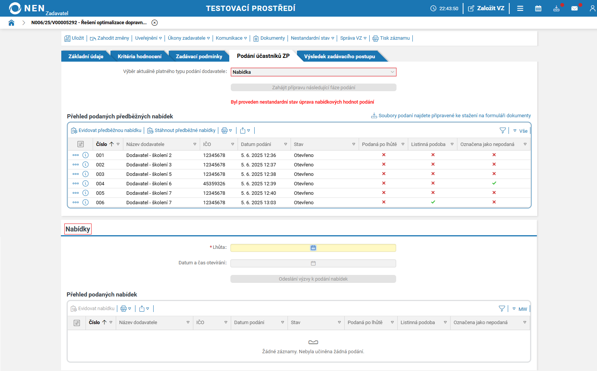The image size is (597, 371).
Task: Open MW view selector
Action: 519,309
